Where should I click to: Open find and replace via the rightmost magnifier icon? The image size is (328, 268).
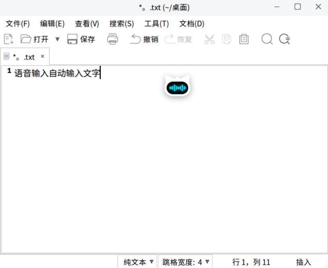pos(285,39)
